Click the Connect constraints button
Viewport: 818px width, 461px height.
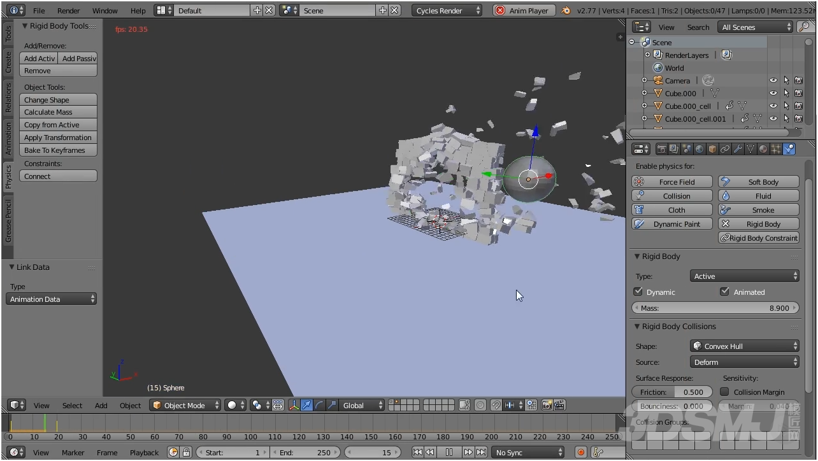pyautogui.click(x=59, y=176)
